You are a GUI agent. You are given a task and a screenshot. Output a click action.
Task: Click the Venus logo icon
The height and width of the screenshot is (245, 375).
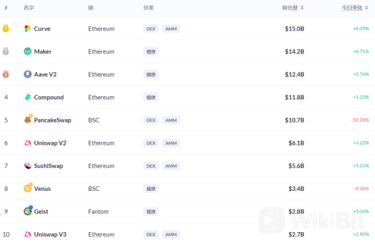pyautogui.click(x=28, y=188)
